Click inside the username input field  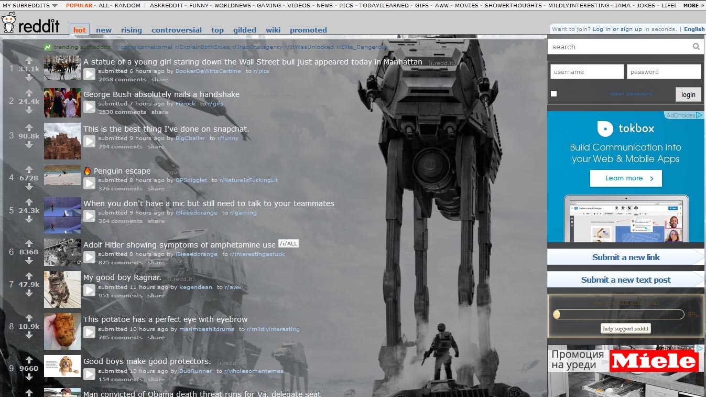tap(586, 71)
